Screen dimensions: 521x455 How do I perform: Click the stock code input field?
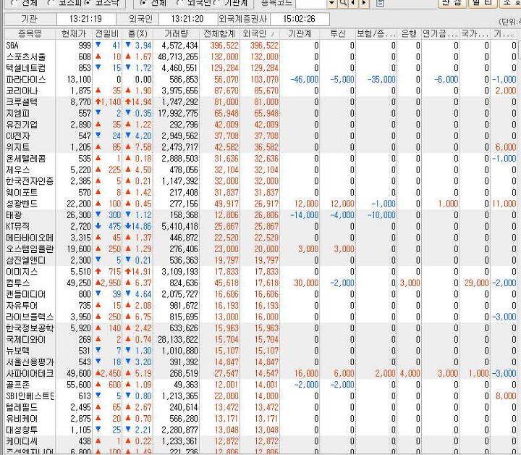tap(311, 3)
